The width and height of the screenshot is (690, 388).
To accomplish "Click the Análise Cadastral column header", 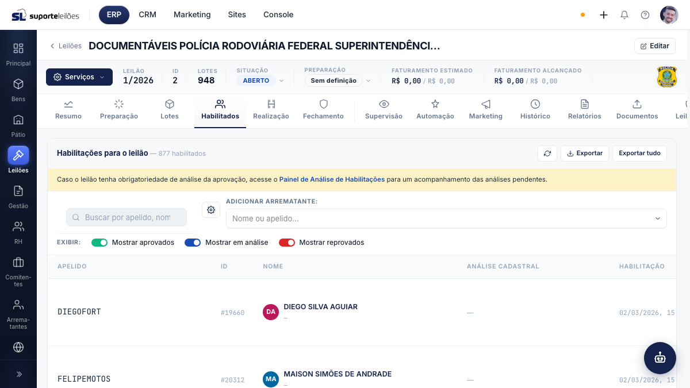I will pos(503,266).
